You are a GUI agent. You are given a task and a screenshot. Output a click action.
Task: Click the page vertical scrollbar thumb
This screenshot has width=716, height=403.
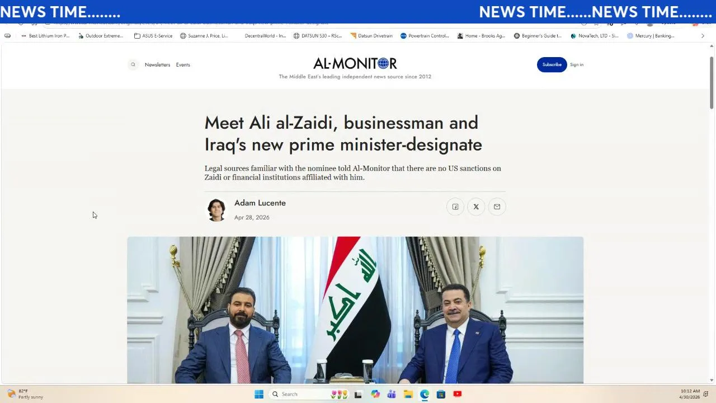[x=712, y=82]
